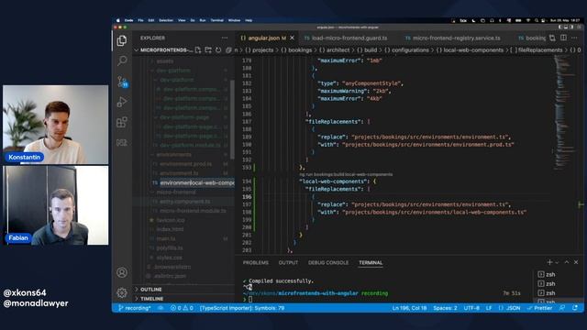Screen dimensions: 587x330
Task: Close the terminal panel
Action: coord(576,262)
